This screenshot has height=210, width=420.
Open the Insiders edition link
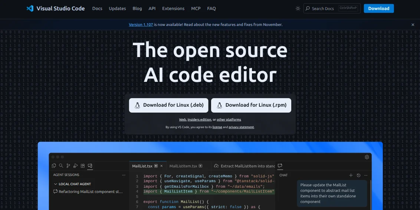tap(199, 120)
